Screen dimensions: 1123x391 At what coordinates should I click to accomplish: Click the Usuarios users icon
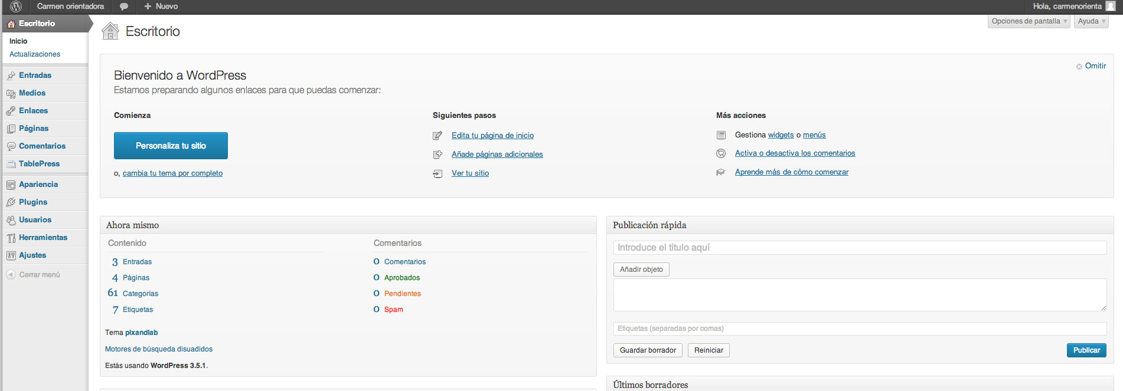11,220
